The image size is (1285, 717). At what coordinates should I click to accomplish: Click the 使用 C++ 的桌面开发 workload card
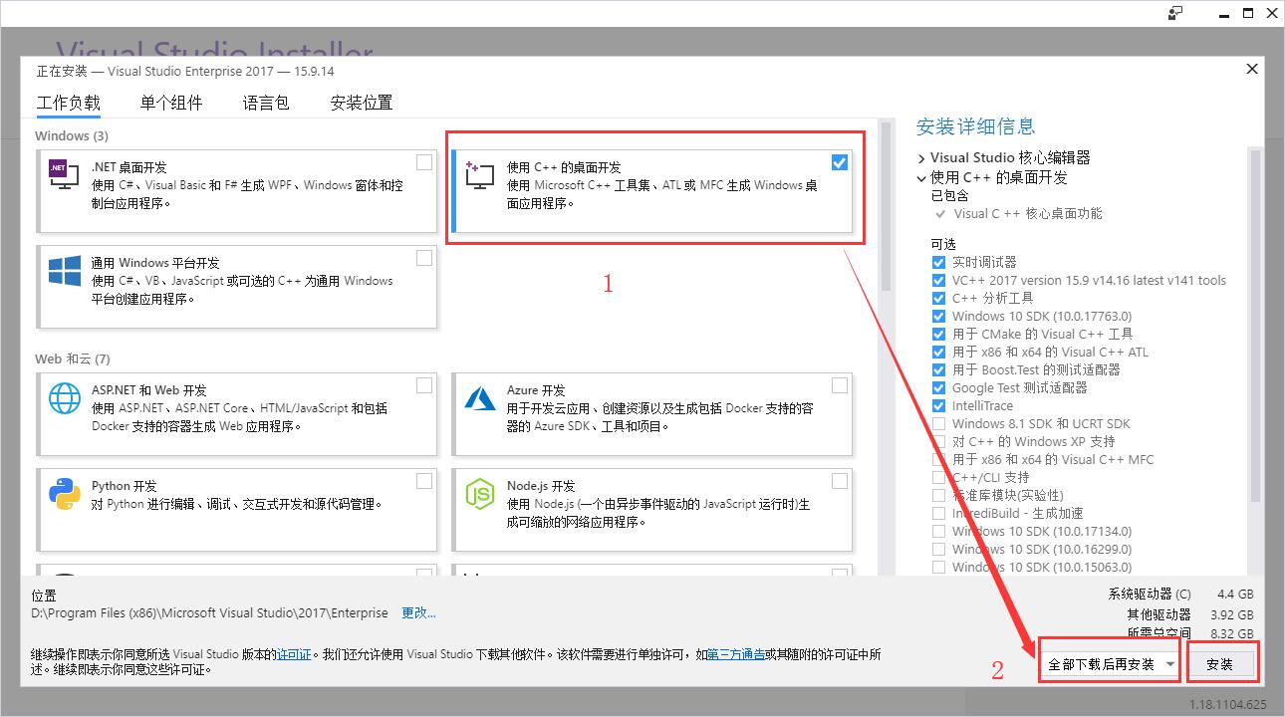coord(652,190)
